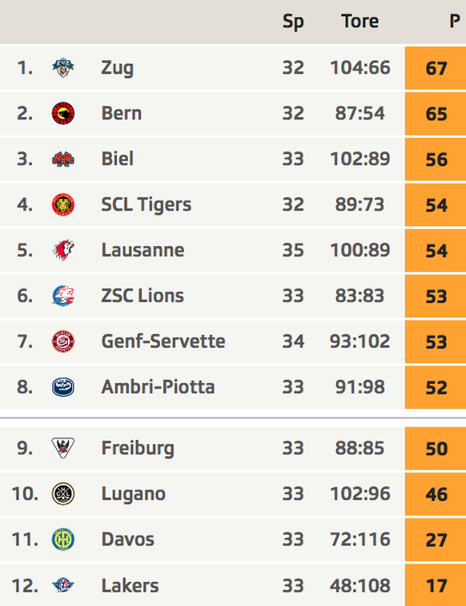Viewport: 466px width, 606px height.
Task: Click the Lugano team logo
Action: [x=63, y=494]
